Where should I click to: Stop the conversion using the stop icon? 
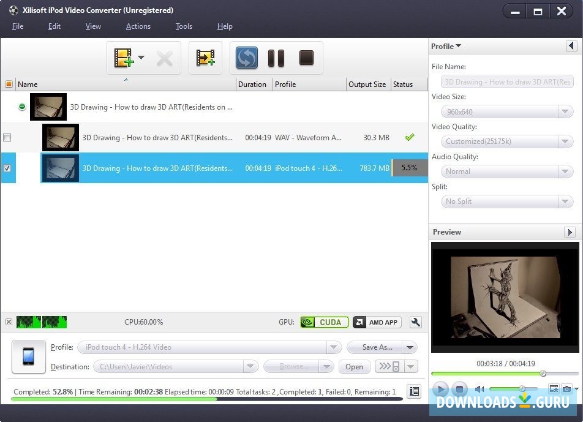point(305,58)
